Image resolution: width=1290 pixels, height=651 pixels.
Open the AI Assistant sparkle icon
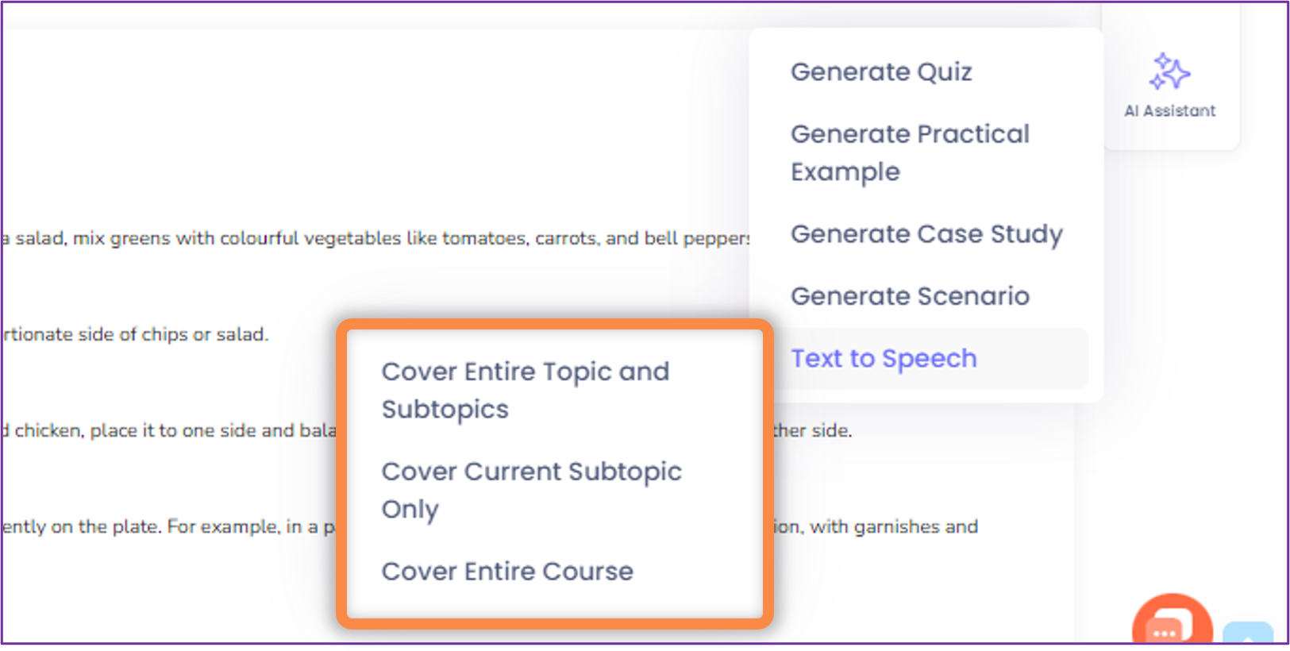tap(1169, 71)
